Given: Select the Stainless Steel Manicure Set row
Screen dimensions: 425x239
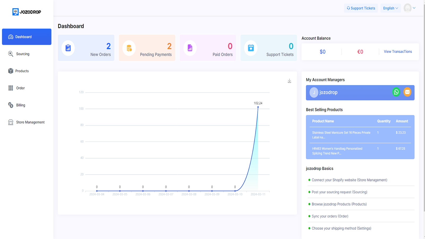Looking at the screenshot, I should pos(360,135).
